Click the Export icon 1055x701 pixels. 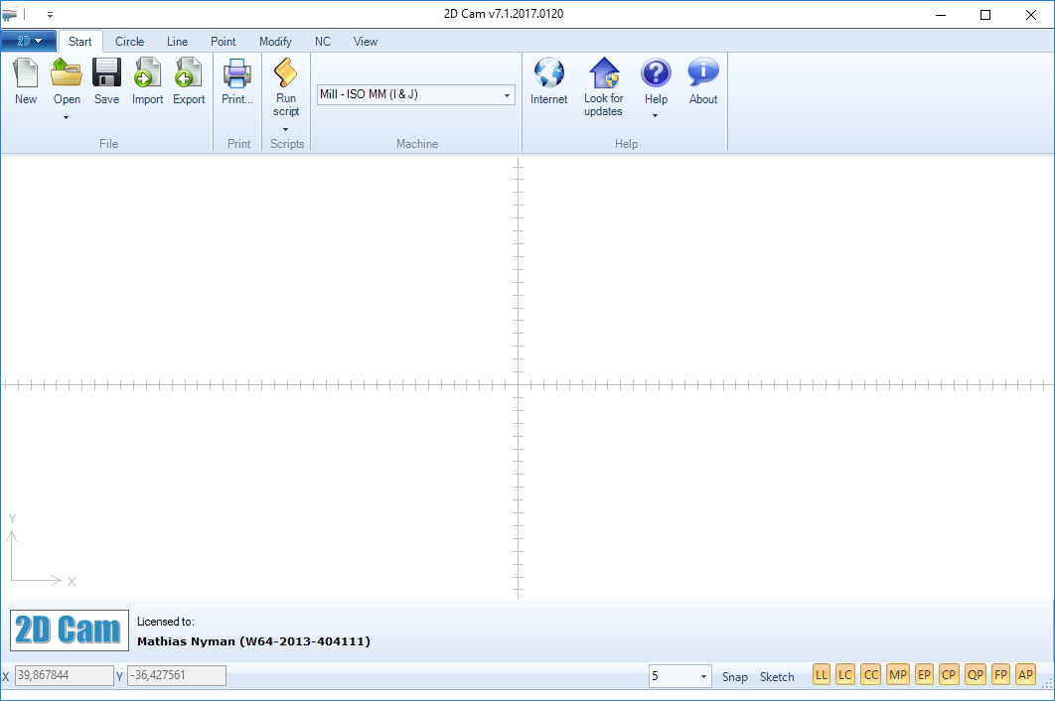[x=189, y=72]
